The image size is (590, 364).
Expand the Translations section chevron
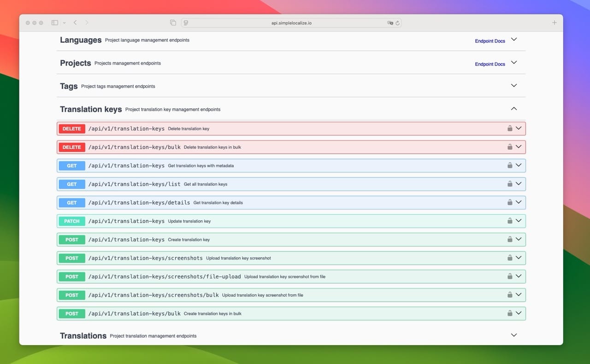(514, 335)
